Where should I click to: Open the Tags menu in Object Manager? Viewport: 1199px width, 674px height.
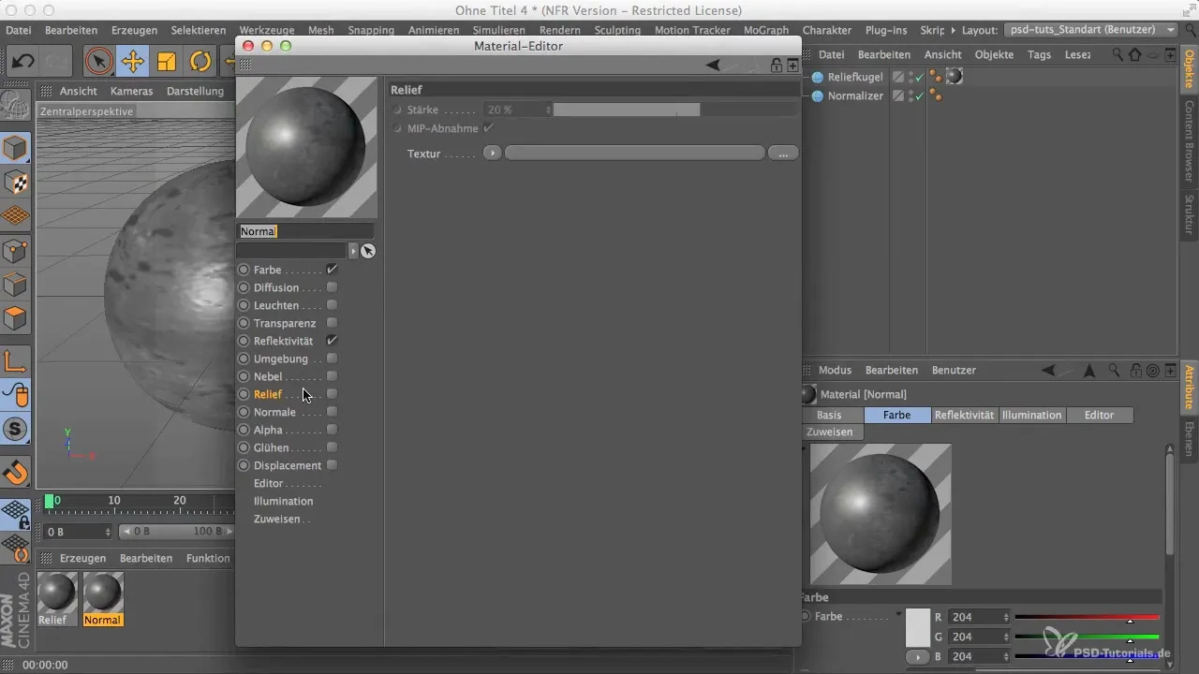(1039, 54)
